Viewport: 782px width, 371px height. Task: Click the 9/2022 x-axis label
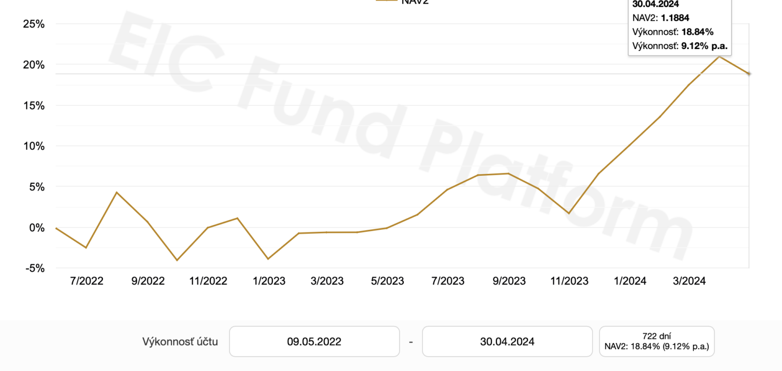147,281
